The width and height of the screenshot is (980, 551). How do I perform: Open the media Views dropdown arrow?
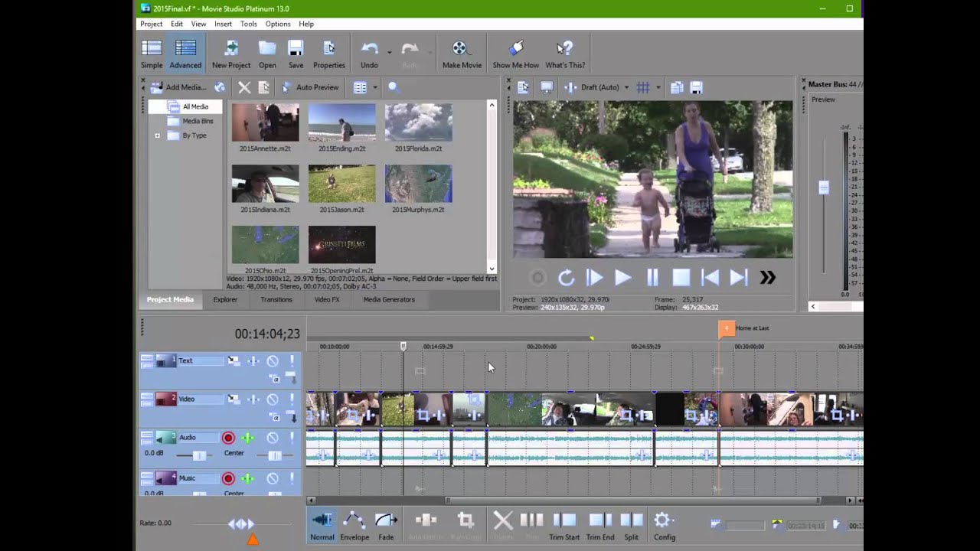374,87
